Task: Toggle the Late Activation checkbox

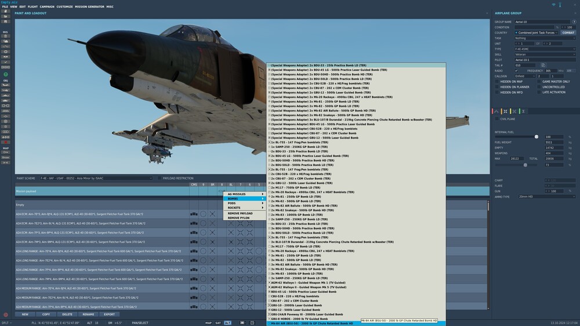Action: [x=539, y=92]
